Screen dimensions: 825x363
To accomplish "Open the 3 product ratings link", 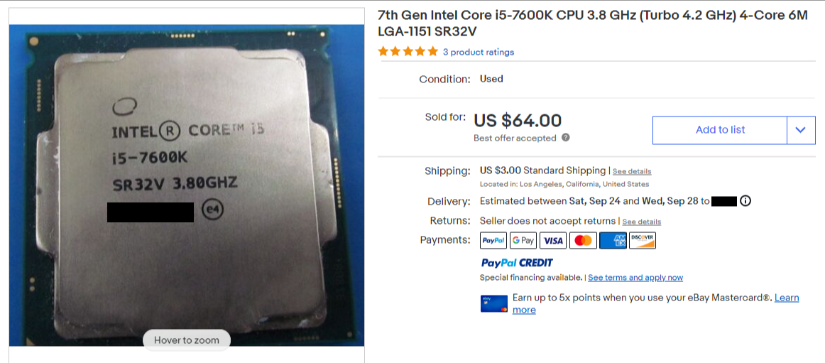I will point(479,52).
